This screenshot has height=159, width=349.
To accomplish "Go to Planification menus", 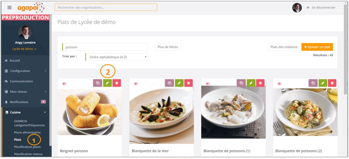I will point(28,154).
